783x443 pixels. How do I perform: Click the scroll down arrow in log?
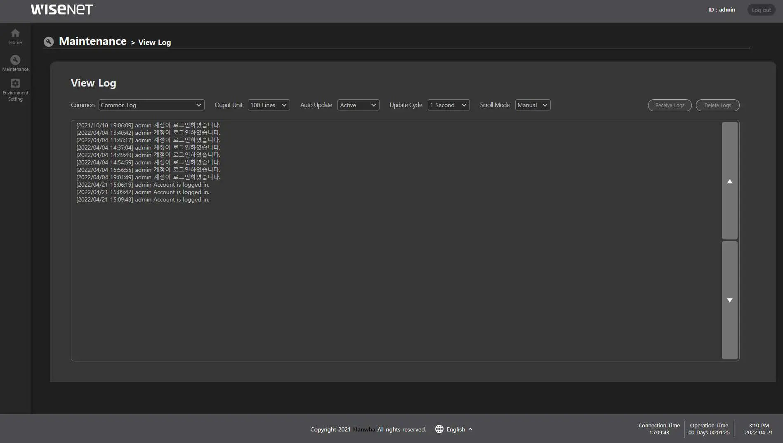(729, 300)
